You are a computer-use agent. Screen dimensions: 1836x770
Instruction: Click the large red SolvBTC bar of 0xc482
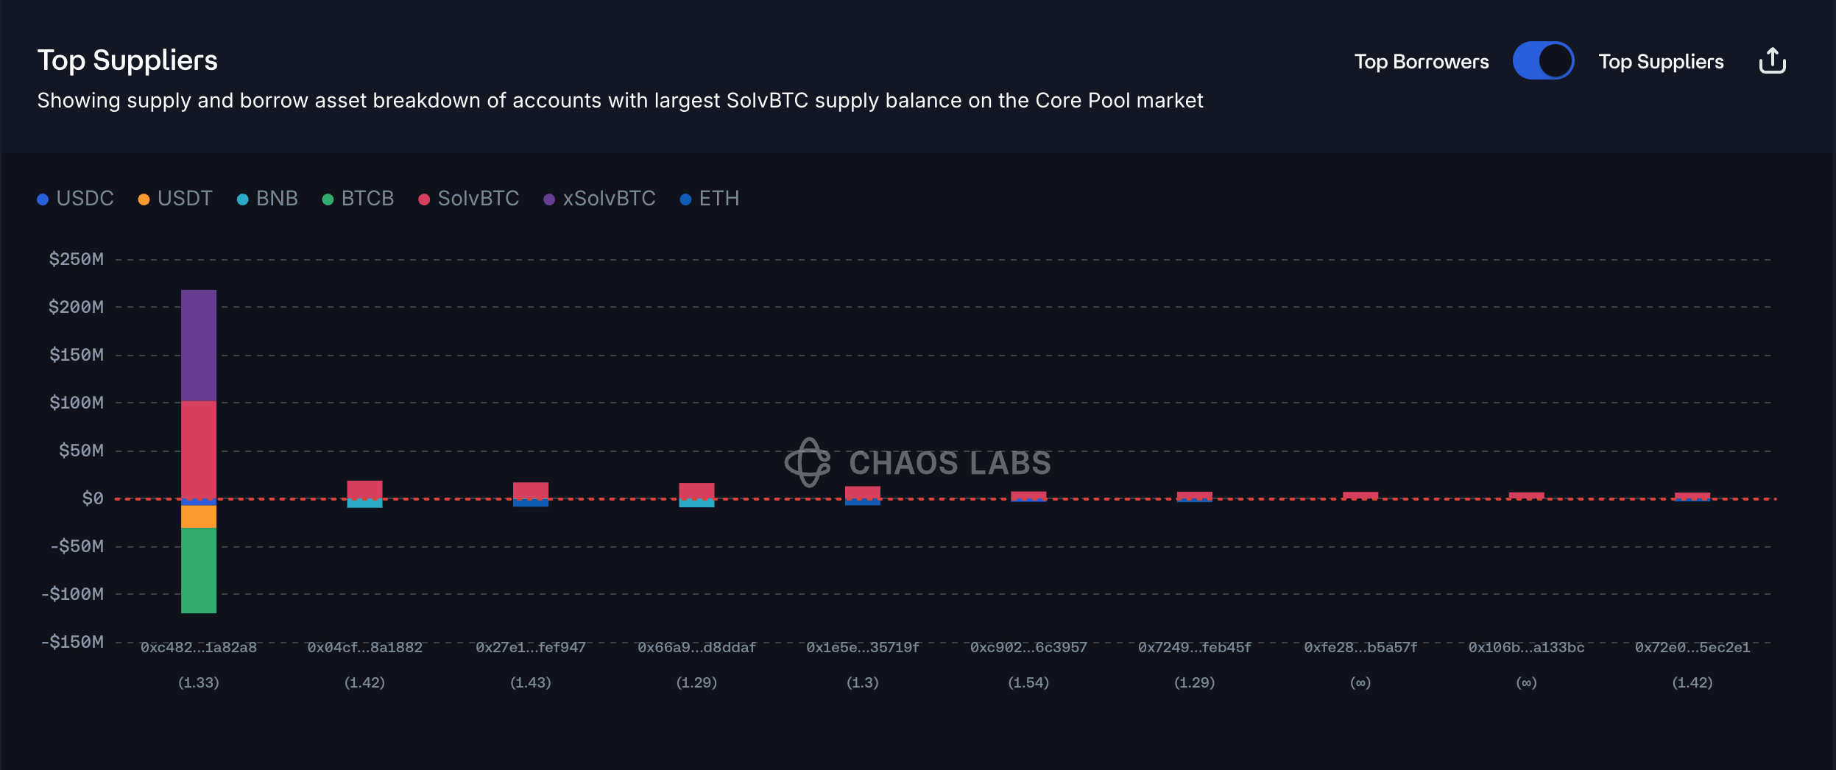click(199, 450)
